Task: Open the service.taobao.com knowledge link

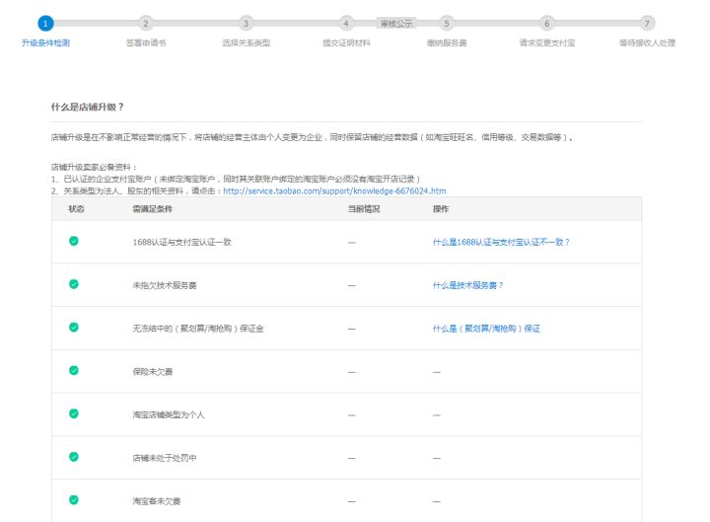Action: pos(334,190)
